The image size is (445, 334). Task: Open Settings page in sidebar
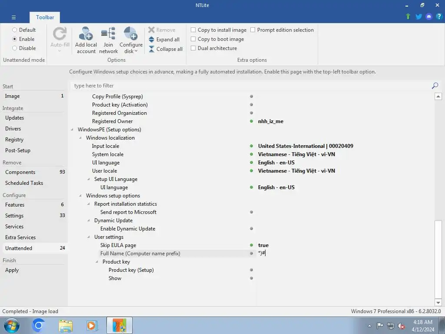pos(34,216)
